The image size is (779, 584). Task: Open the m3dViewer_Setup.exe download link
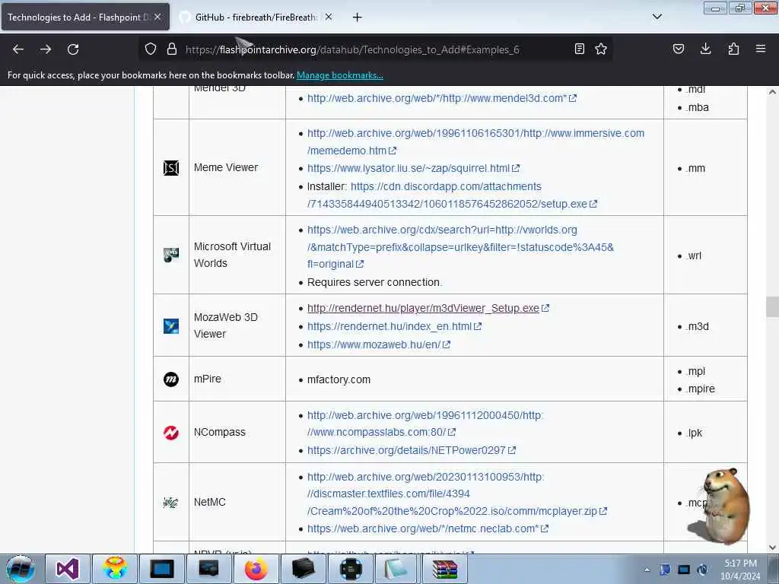[x=428, y=309]
